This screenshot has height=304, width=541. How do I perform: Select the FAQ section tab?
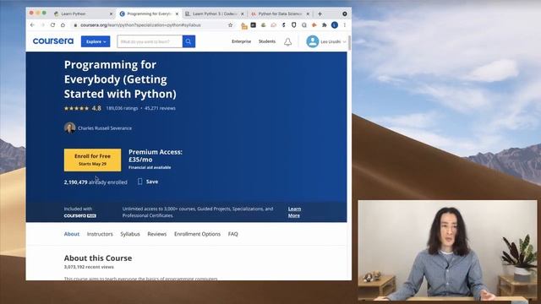[x=233, y=234]
